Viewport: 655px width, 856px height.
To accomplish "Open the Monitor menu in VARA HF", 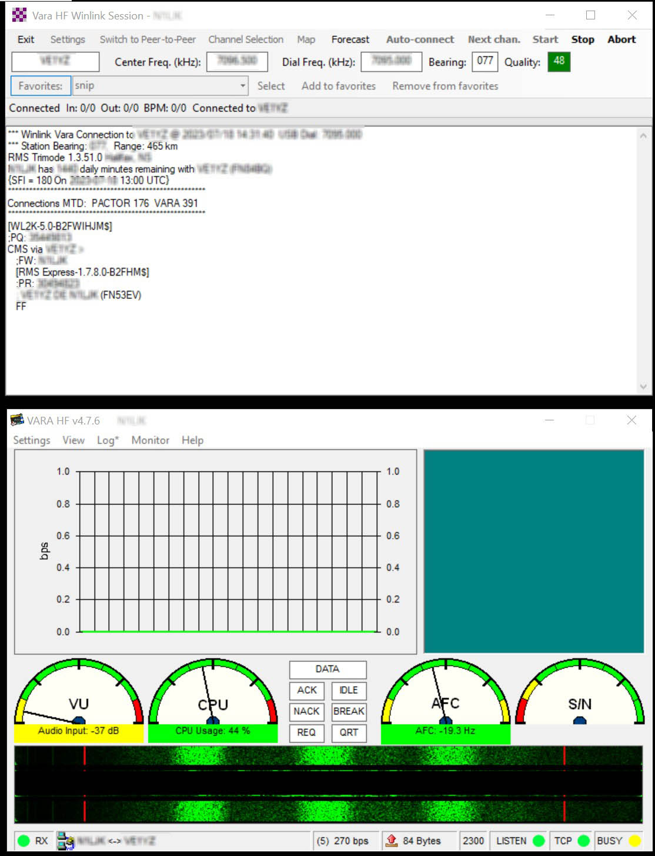I will click(x=150, y=440).
